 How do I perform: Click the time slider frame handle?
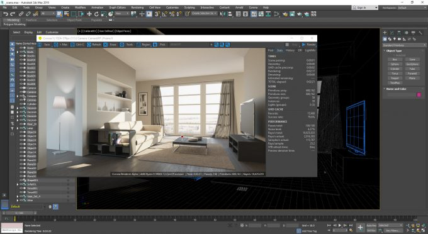pos(19,213)
